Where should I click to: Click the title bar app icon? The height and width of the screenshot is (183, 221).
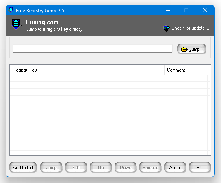point(11,10)
